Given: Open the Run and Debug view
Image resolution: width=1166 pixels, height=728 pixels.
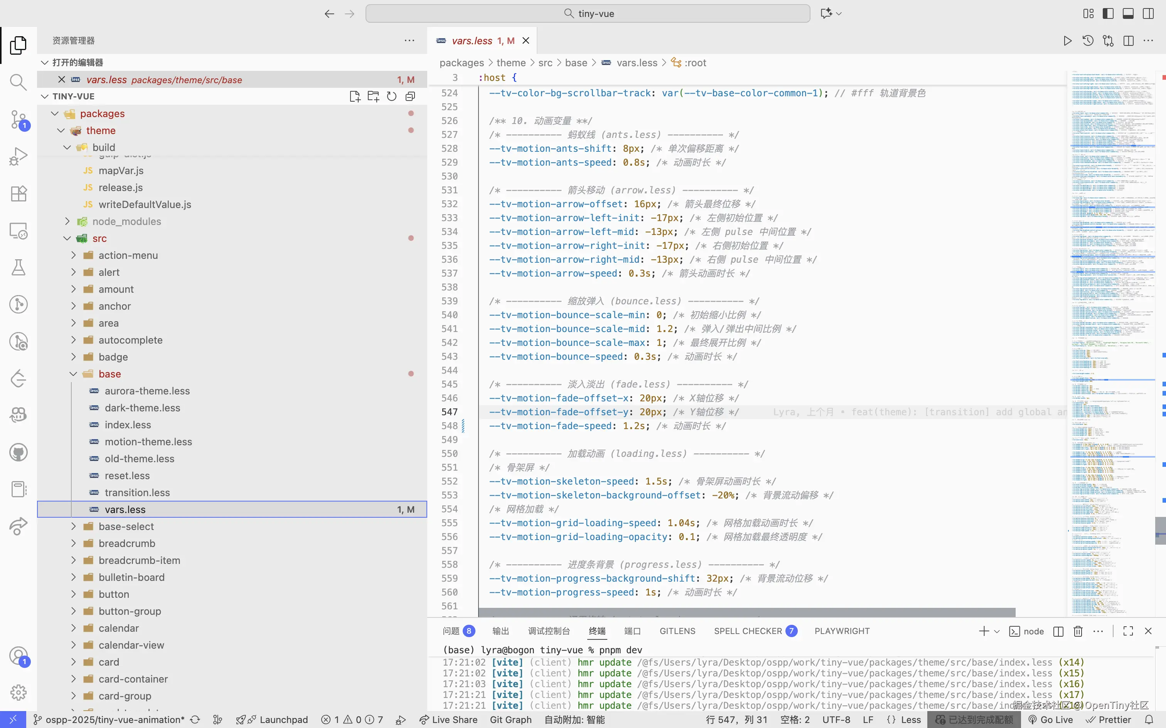Looking at the screenshot, I should tap(18, 156).
